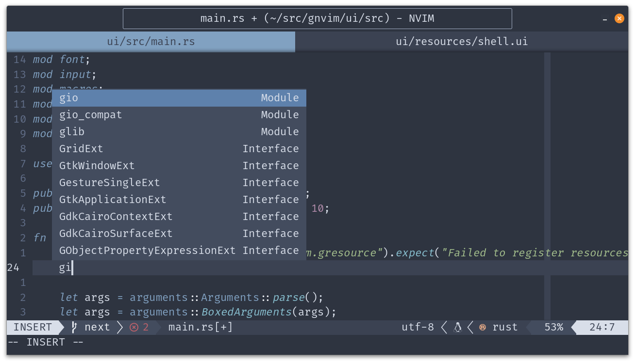Select GestureSingleExt interface suggestion
The width and height of the screenshot is (635, 363).
pyautogui.click(x=179, y=183)
